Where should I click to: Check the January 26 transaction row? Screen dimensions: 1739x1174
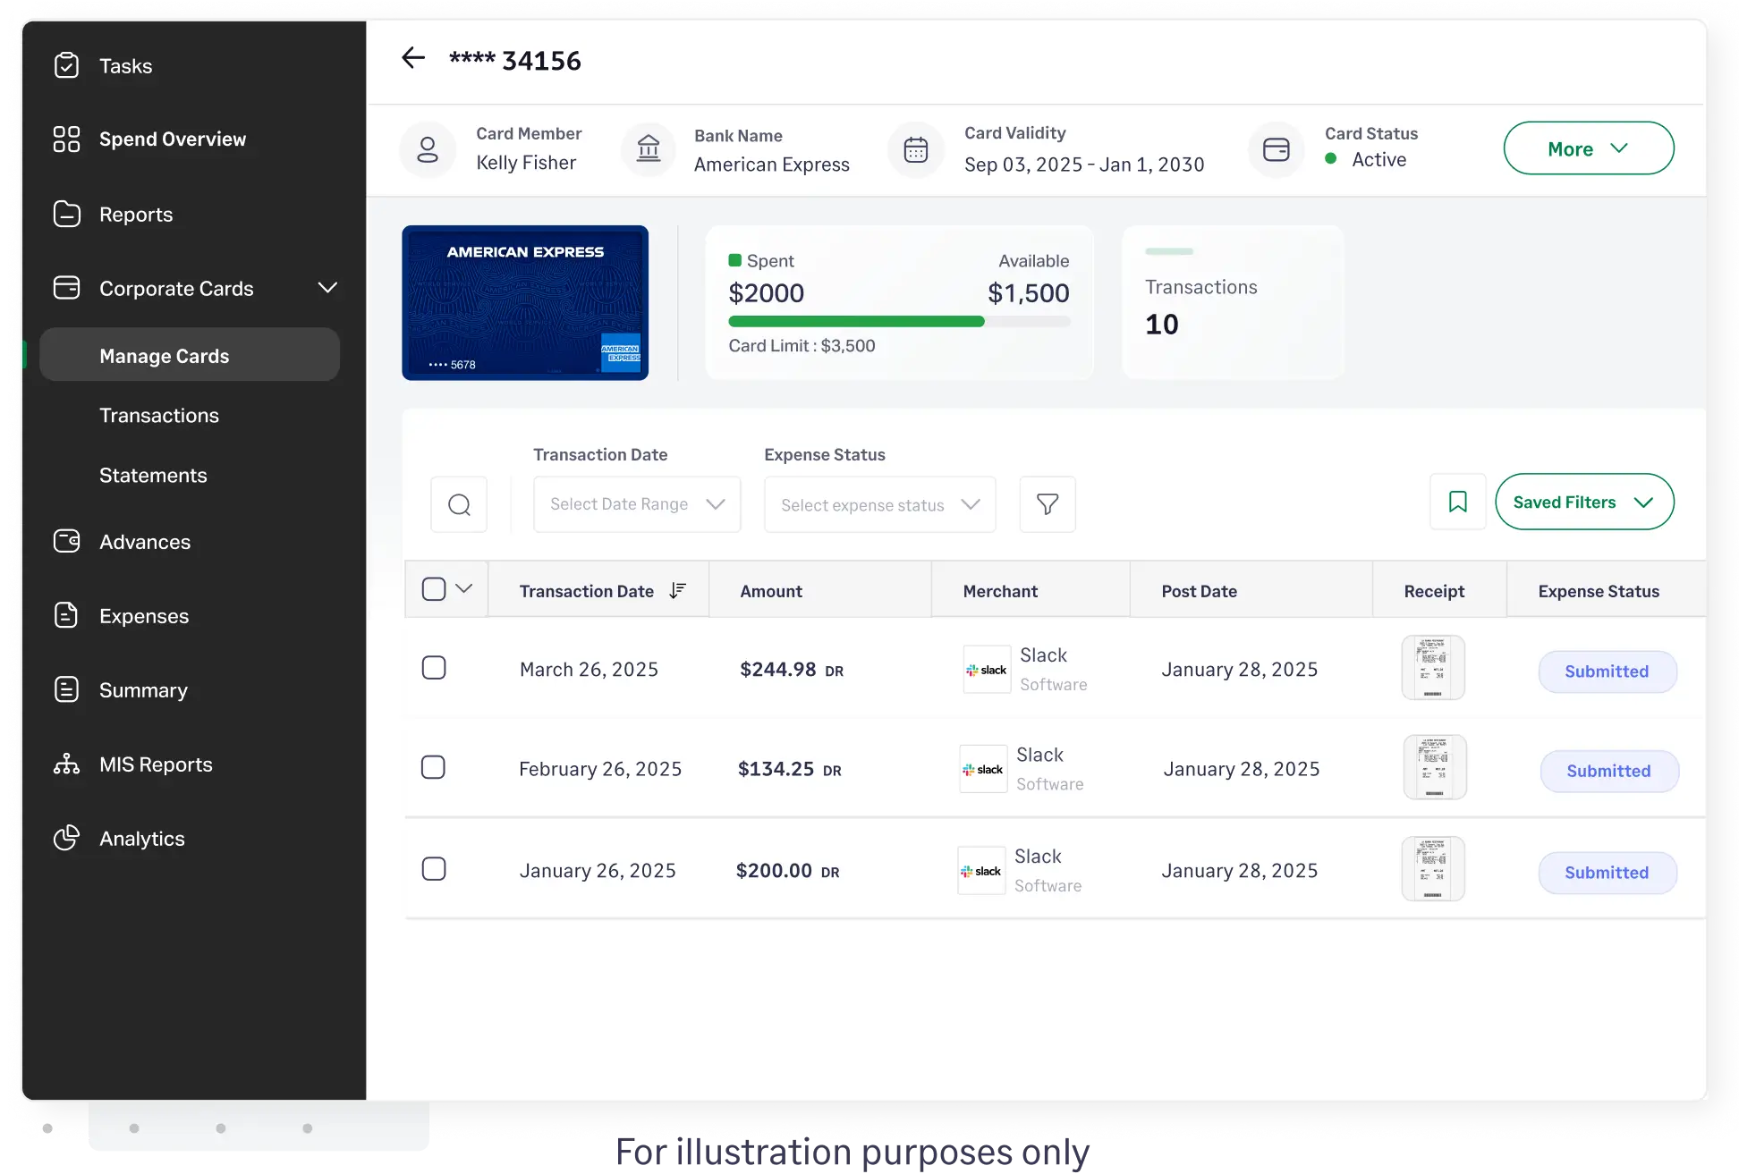click(x=435, y=868)
